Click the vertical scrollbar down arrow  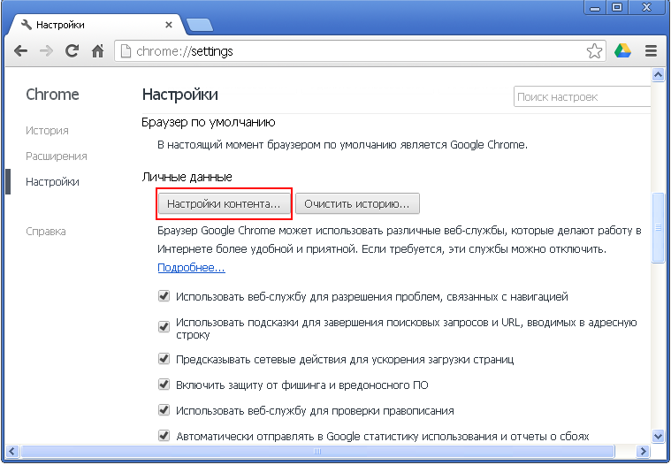[x=658, y=437]
